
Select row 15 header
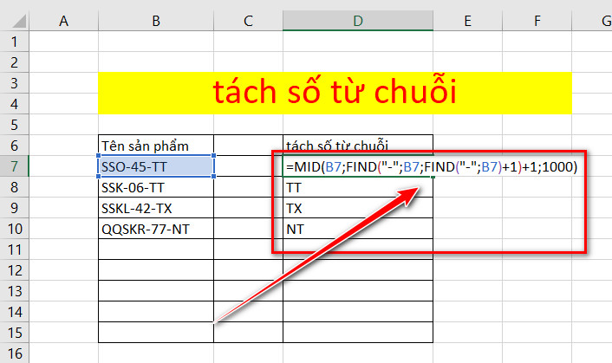[x=15, y=332]
